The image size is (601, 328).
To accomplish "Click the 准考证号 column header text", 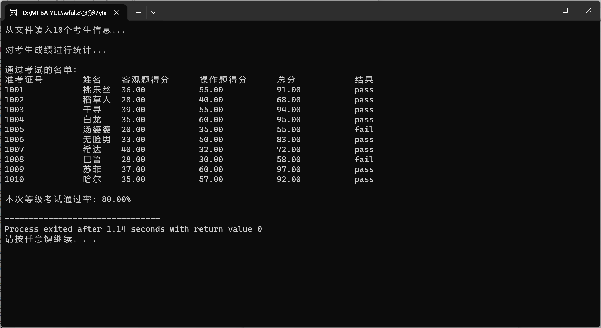I will click(24, 80).
